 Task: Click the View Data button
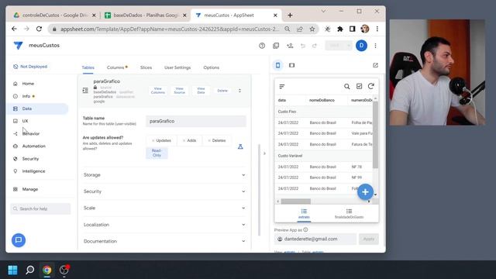pos(201,91)
